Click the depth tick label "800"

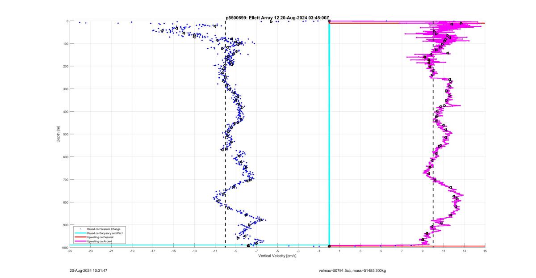pyautogui.click(x=65, y=202)
